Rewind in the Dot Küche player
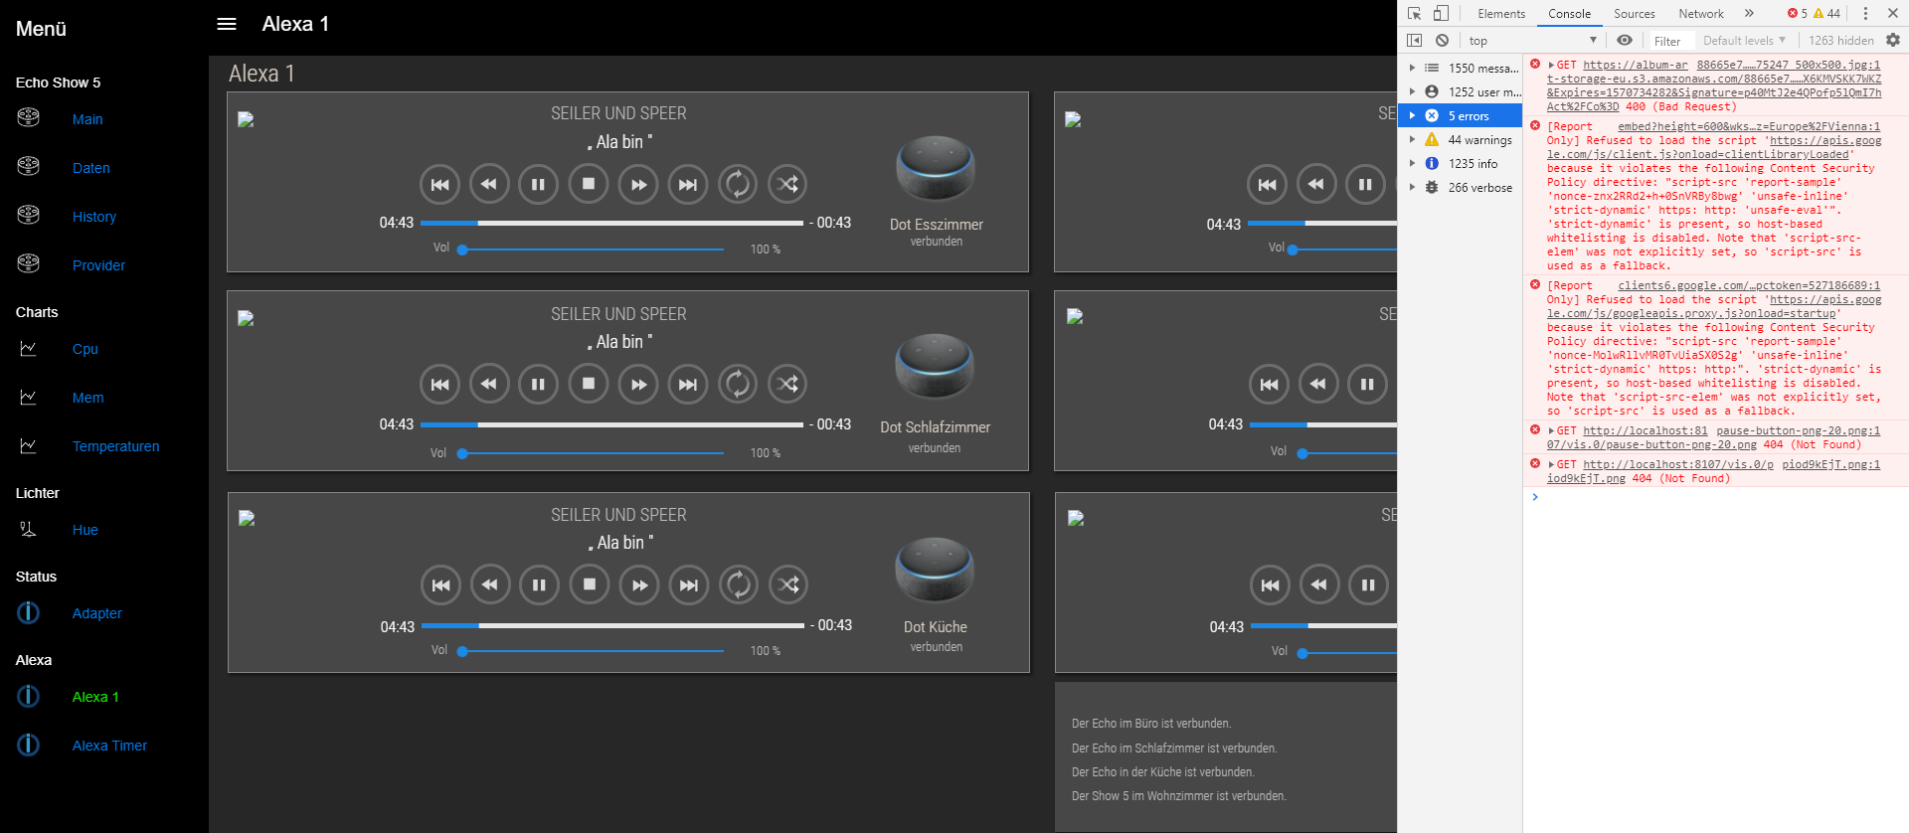The height and width of the screenshot is (833, 1909). pos(490,584)
